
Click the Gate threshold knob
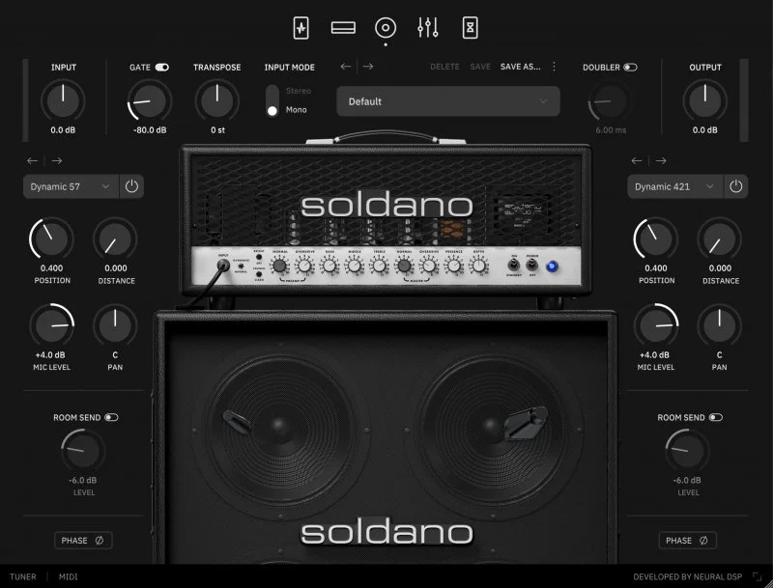(x=150, y=100)
